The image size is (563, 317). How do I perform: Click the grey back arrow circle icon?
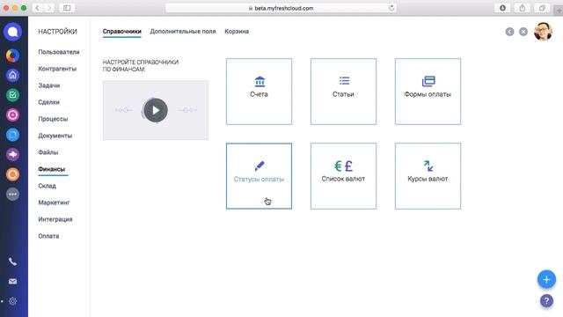click(x=509, y=32)
